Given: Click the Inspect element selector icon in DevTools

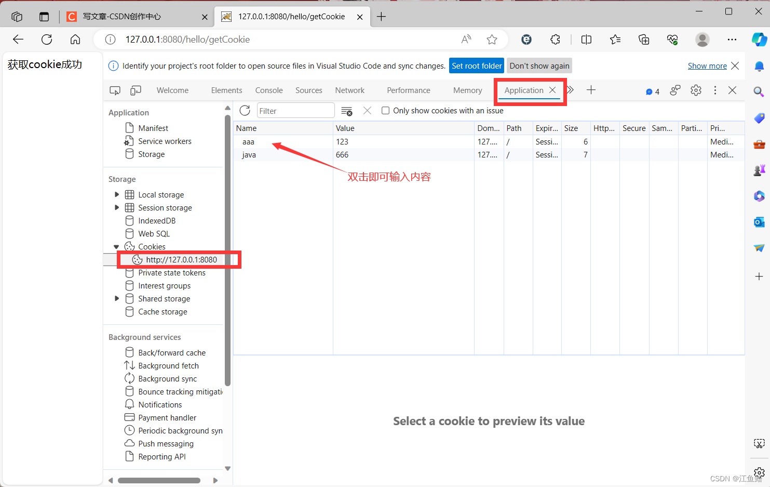Looking at the screenshot, I should (115, 90).
